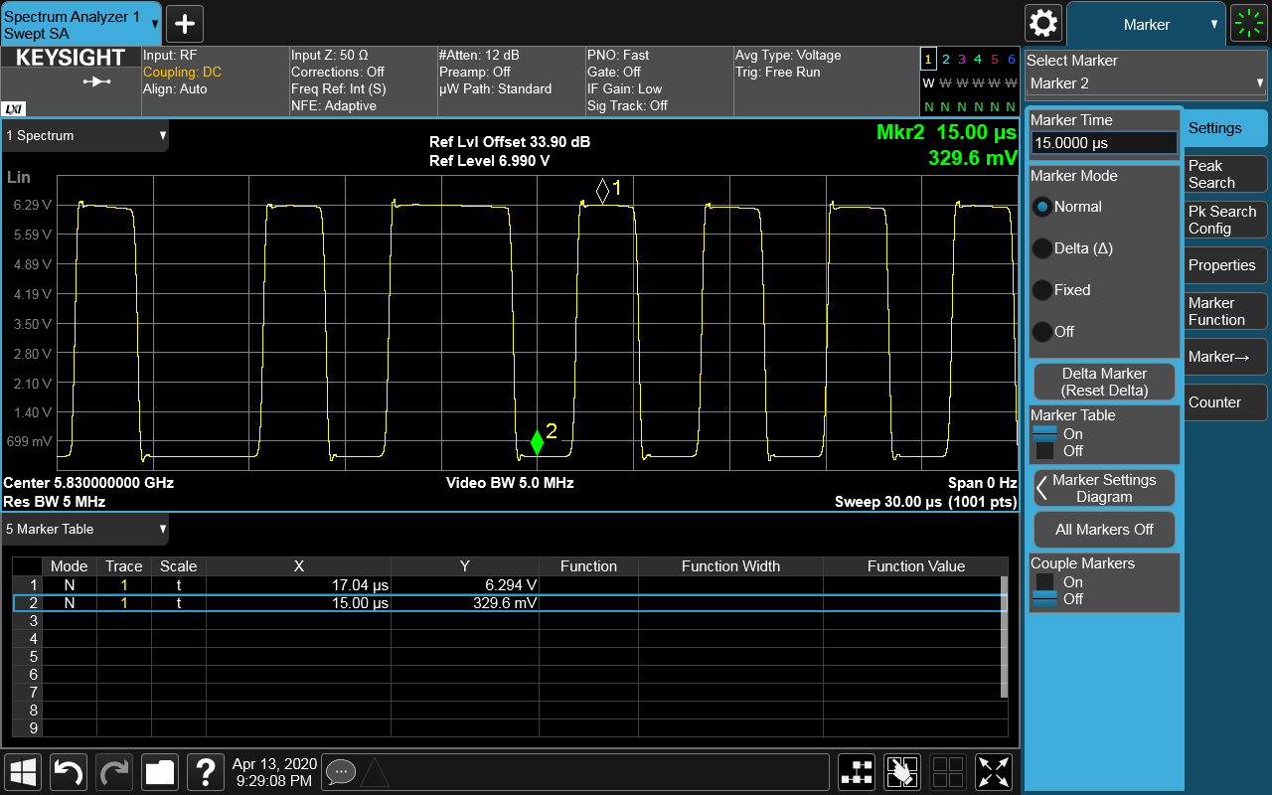
Task: Click green marker 2 diamond on the trace
Action: click(537, 442)
